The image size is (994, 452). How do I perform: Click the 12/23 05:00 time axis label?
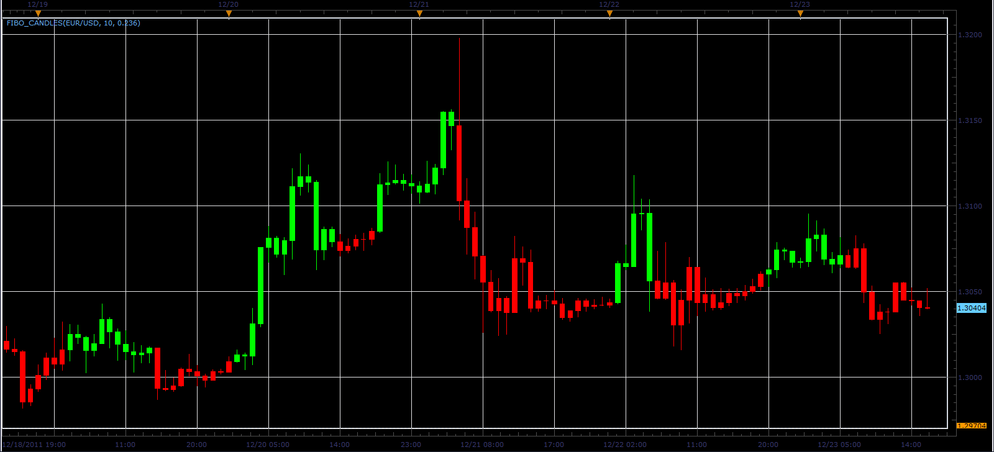(x=839, y=445)
